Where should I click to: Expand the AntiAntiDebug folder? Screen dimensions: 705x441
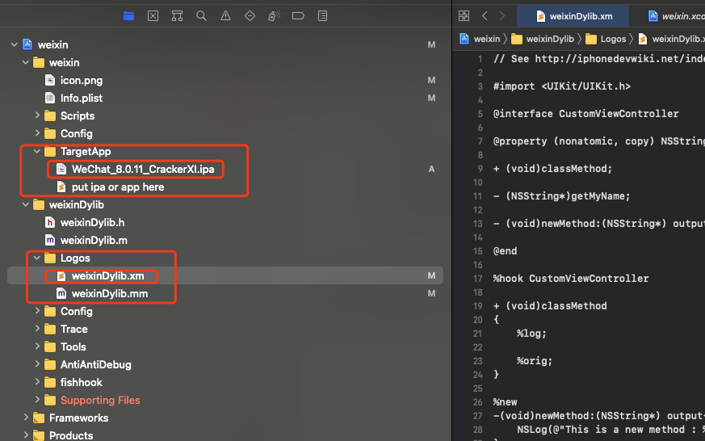[37, 364]
